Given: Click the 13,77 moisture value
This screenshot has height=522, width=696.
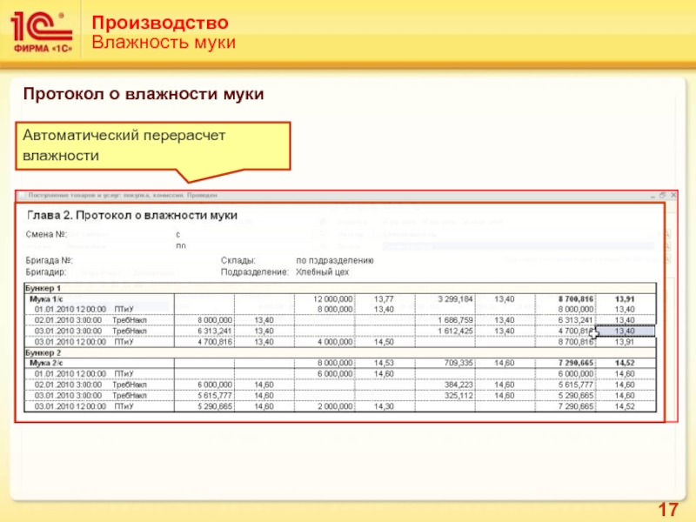Looking at the screenshot, I should point(384,299).
